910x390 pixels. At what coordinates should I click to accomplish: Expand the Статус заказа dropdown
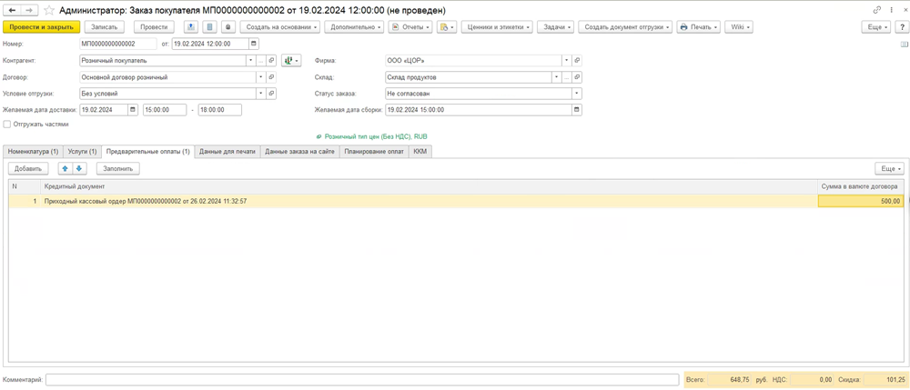point(576,94)
